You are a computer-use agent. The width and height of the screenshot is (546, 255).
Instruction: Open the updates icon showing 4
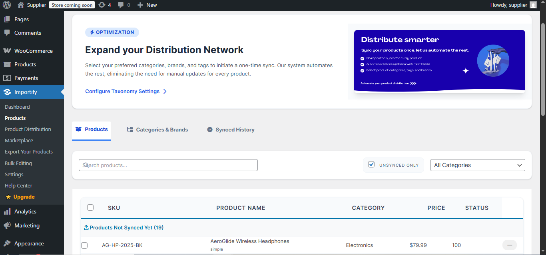(102, 5)
